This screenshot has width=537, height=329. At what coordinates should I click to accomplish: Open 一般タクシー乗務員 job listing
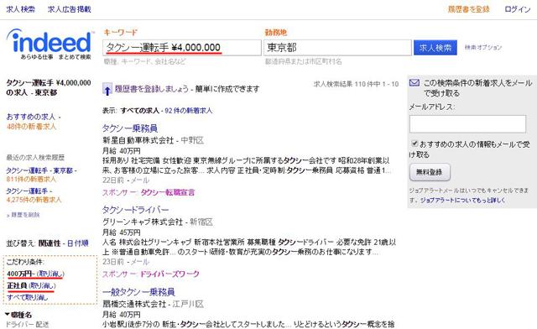pyautogui.click(x=138, y=292)
